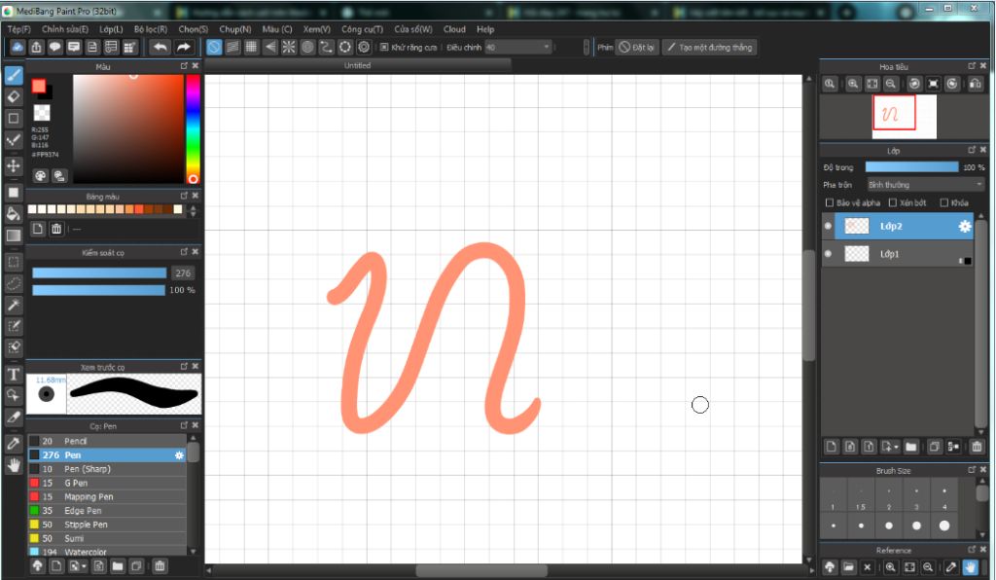Enable vanishing point snap guide

pyautogui.click(x=270, y=47)
